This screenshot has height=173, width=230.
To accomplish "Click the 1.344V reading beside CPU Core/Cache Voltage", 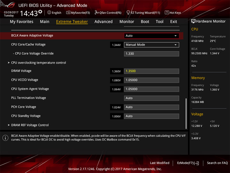I will point(117,45).
